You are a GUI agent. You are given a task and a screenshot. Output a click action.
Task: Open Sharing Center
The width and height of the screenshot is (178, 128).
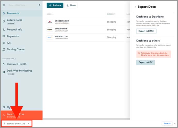coord(22,49)
